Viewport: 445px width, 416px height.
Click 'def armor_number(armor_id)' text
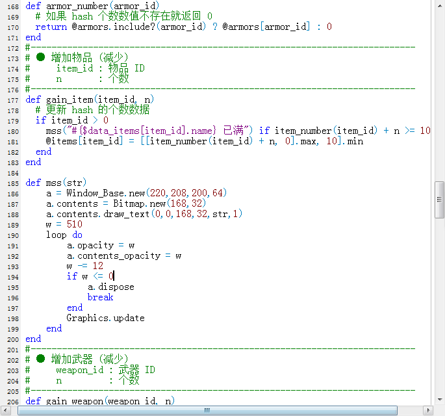pyautogui.click(x=92, y=6)
